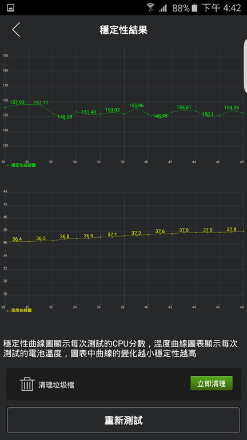Select the 157.77 stability data point
This screenshot has height=440, width=247.
pyautogui.click(x=41, y=103)
